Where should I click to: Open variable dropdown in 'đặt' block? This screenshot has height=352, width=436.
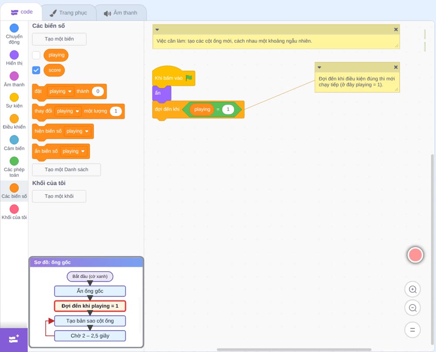60,91
